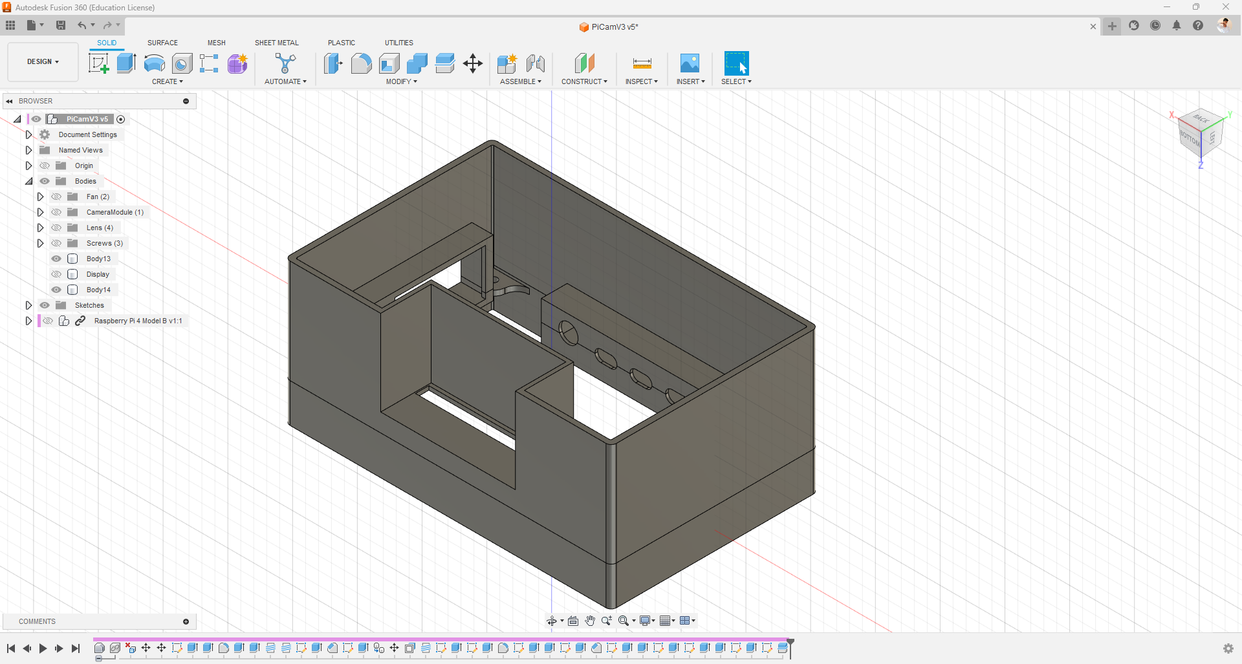
Task: Jump to timeline beginning
Action: tap(11, 648)
